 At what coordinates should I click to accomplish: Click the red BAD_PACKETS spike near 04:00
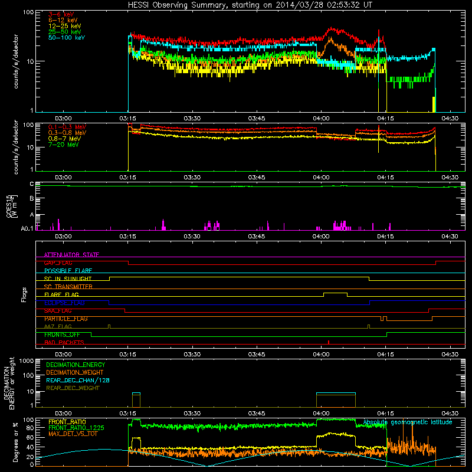click(x=329, y=342)
